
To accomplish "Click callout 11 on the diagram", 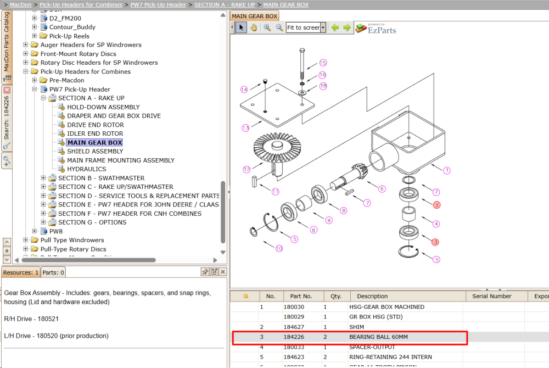I will click(276, 192).
